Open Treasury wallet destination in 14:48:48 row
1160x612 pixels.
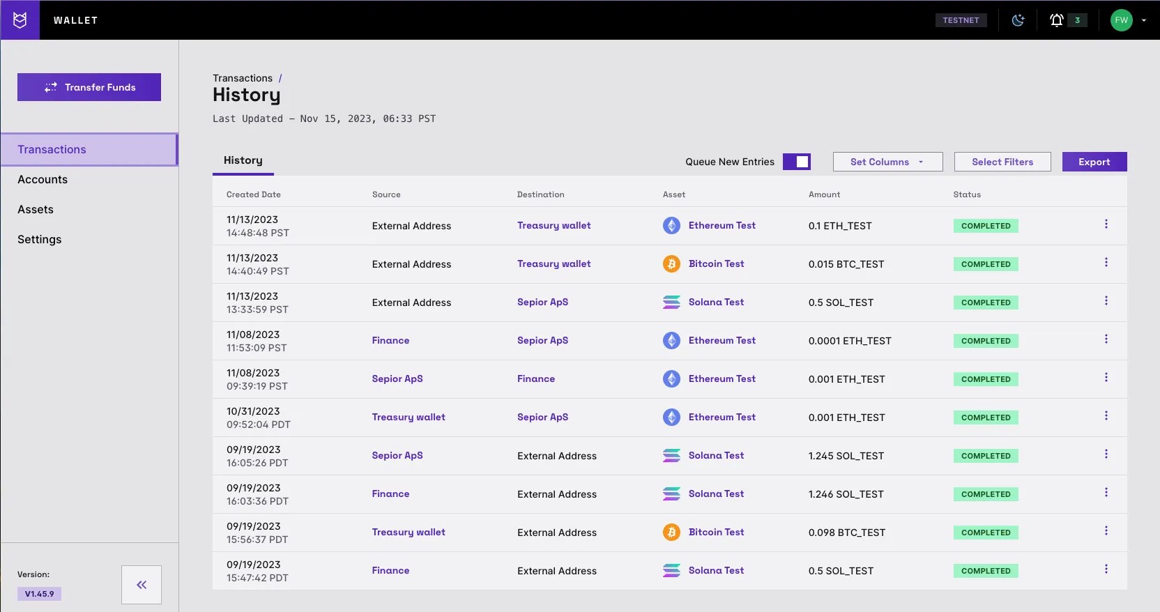point(554,225)
